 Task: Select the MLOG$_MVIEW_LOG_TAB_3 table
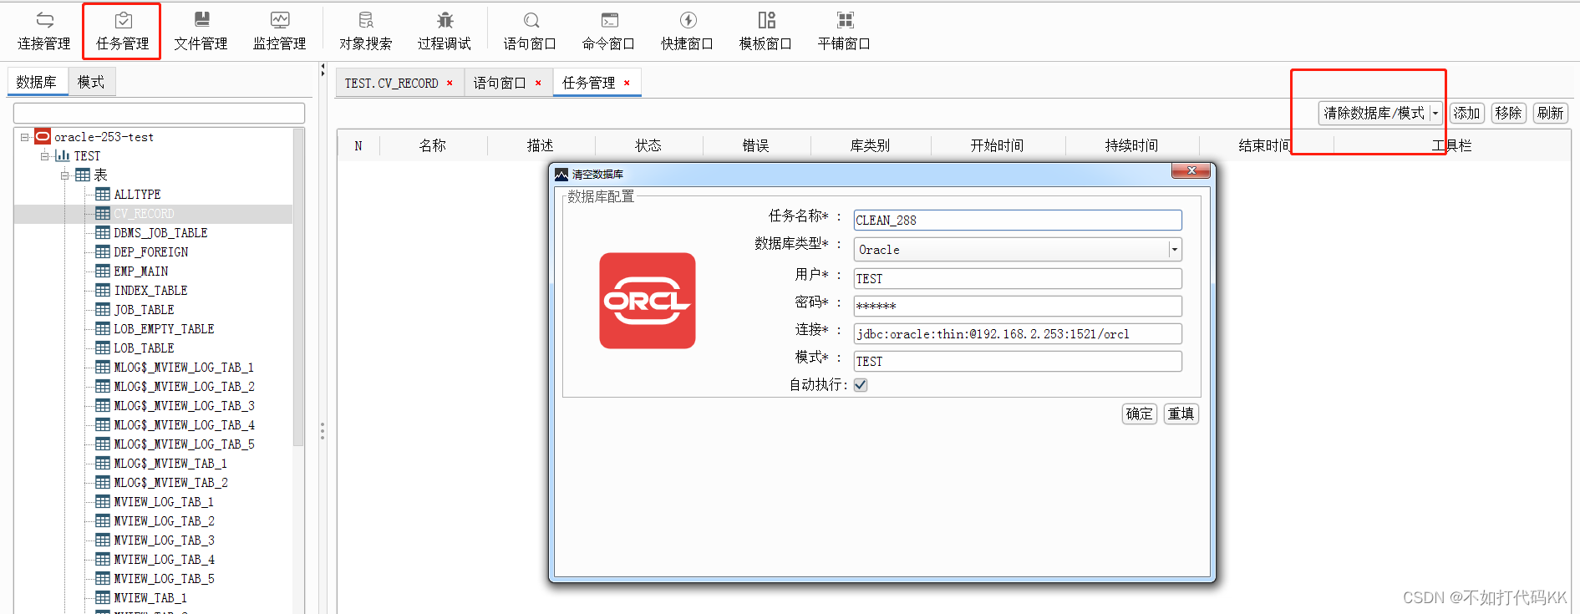pos(184,405)
